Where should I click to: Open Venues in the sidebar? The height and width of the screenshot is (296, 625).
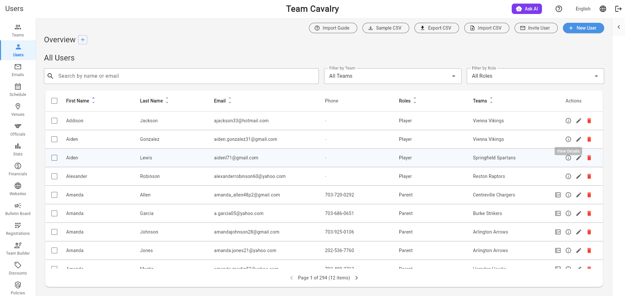pyautogui.click(x=18, y=110)
